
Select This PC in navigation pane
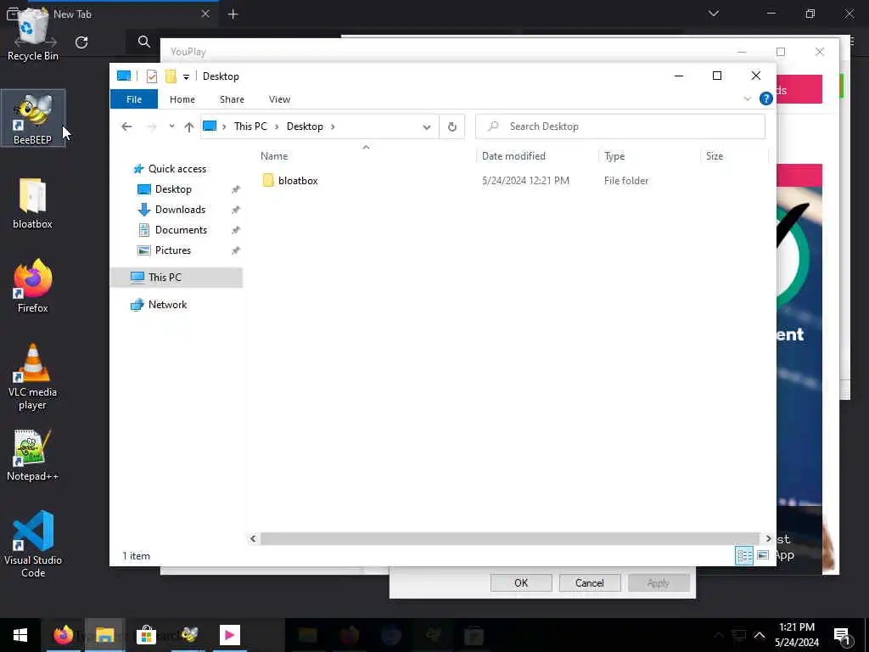[x=177, y=278]
